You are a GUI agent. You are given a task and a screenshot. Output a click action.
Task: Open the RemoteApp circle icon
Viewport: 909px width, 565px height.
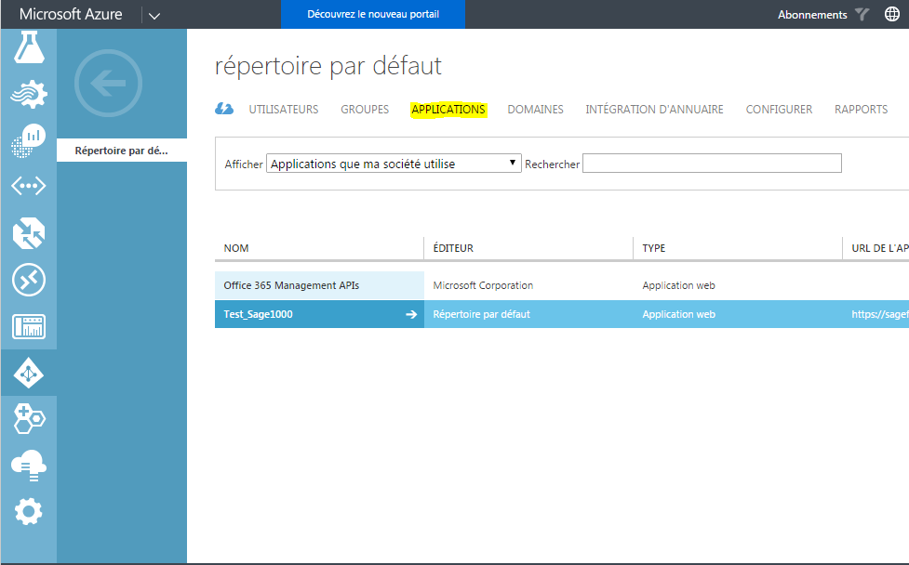point(29,280)
